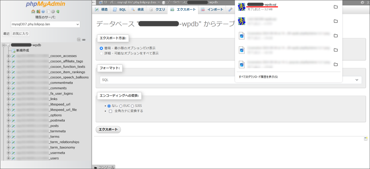Image resolution: width=370 pixels, height=169 pixels.
Task: Select 簡易 quick export method radio
Action: coord(102,48)
